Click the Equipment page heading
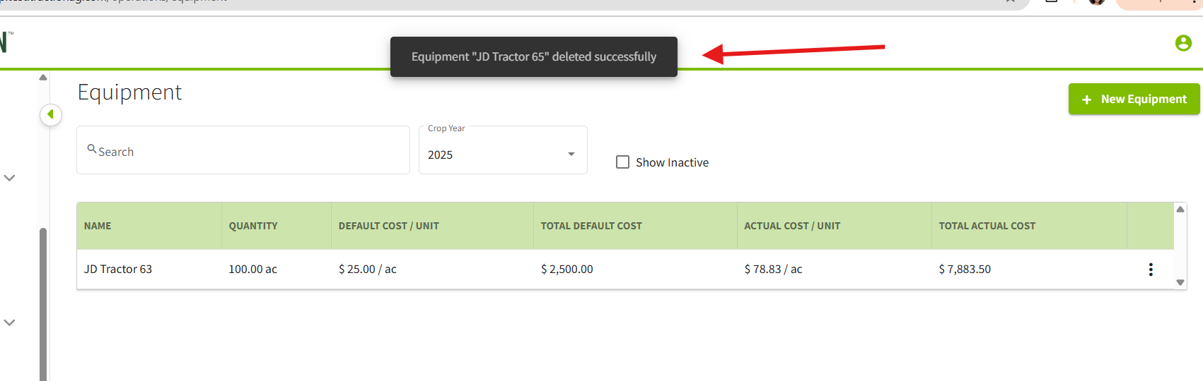The image size is (1203, 381). tap(129, 92)
